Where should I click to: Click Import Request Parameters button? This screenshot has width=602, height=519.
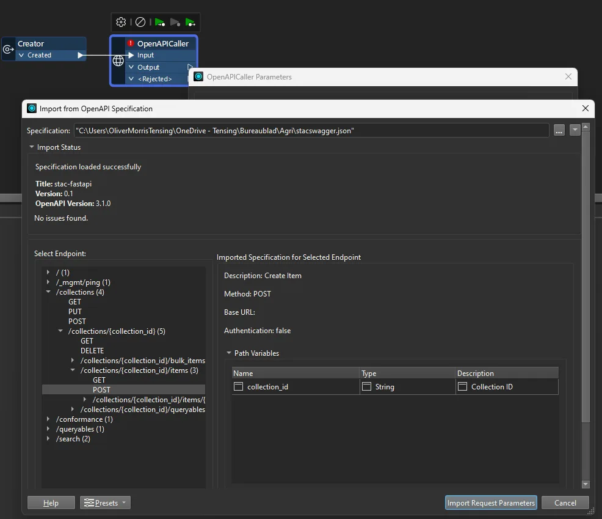point(491,502)
